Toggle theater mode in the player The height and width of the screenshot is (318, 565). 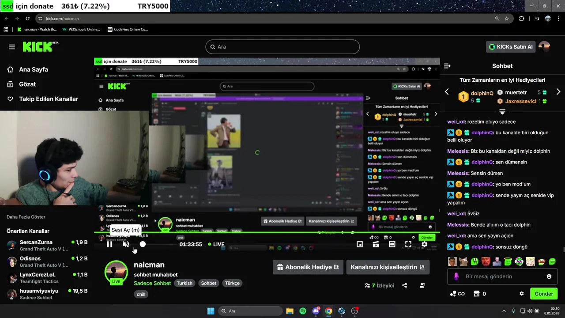(392, 244)
